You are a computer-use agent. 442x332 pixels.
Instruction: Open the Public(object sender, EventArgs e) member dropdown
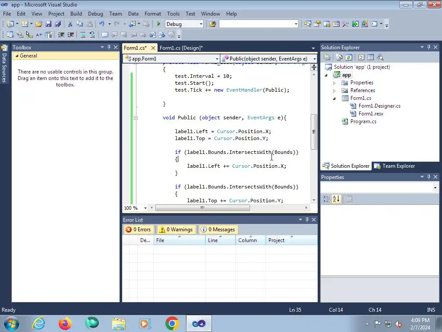315,59
